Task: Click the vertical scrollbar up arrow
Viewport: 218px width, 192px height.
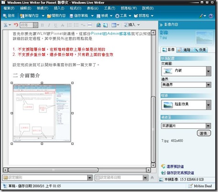Action: click(153, 33)
